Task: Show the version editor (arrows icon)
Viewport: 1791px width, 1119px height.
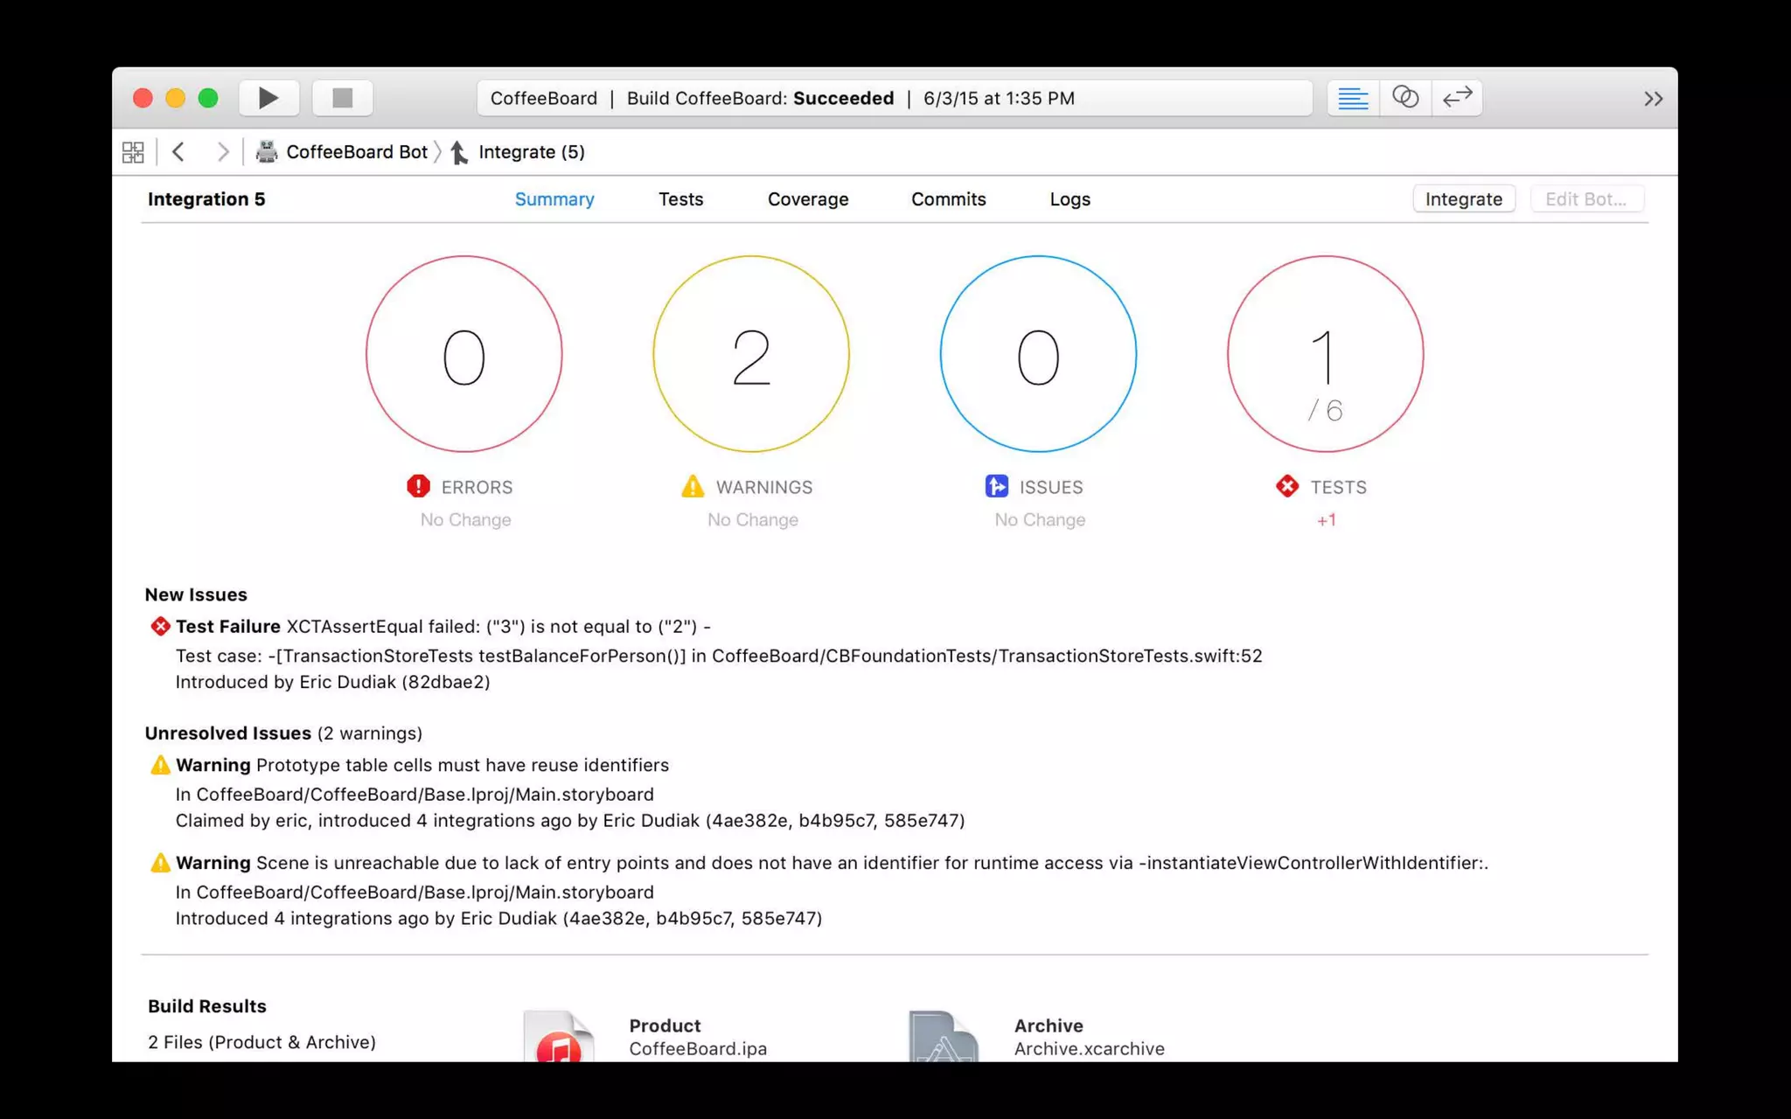Action: (x=1457, y=98)
